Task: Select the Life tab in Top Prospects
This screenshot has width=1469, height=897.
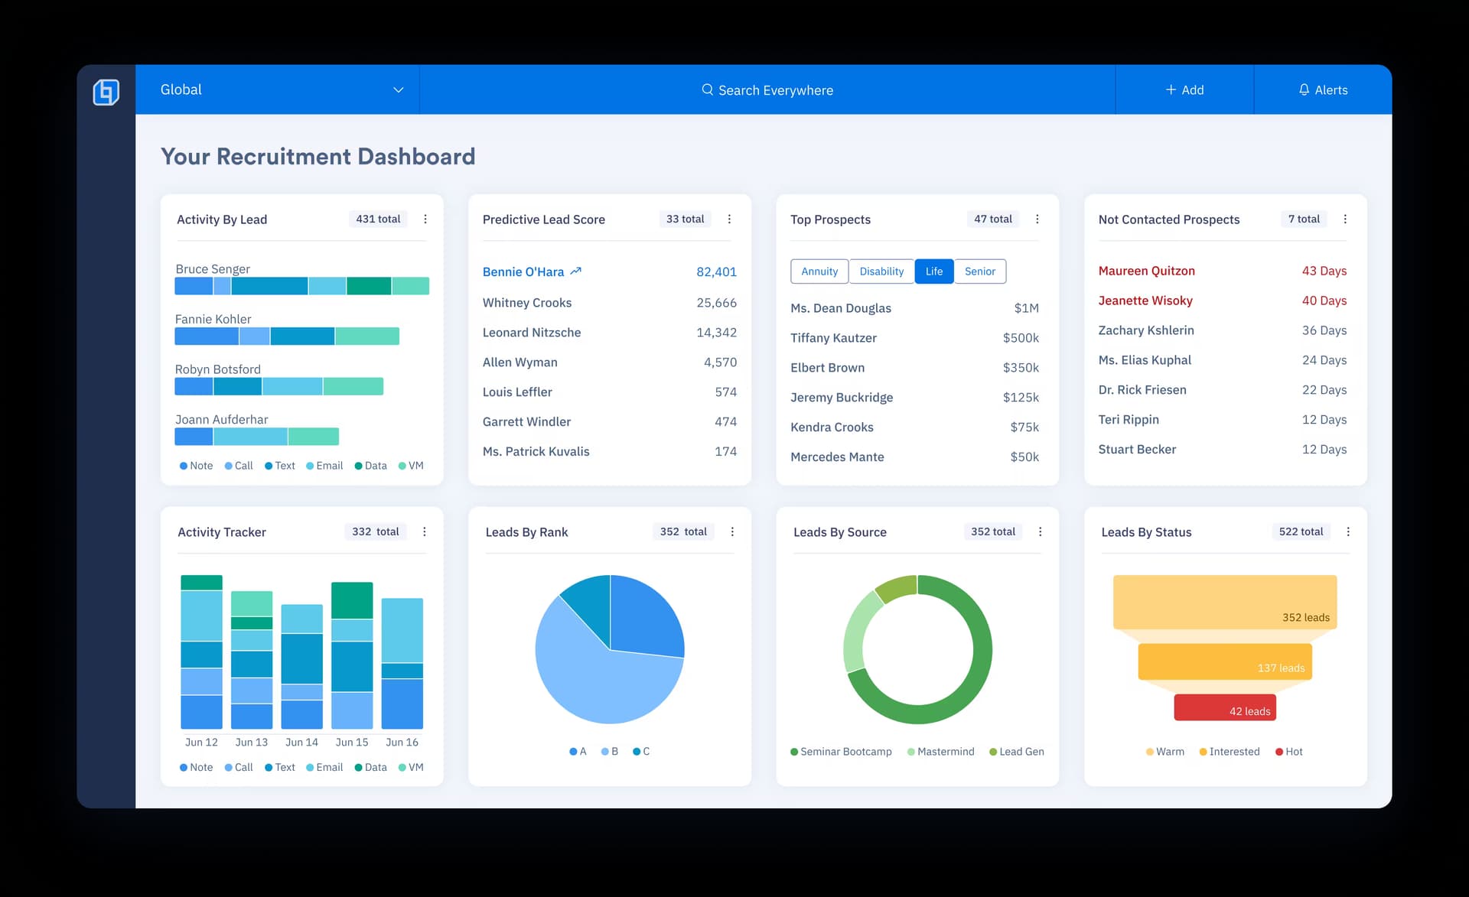Action: coord(933,271)
